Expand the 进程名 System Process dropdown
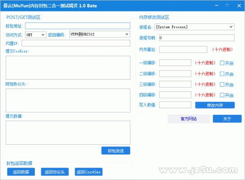This screenshot has height=180, width=245. click(195, 27)
